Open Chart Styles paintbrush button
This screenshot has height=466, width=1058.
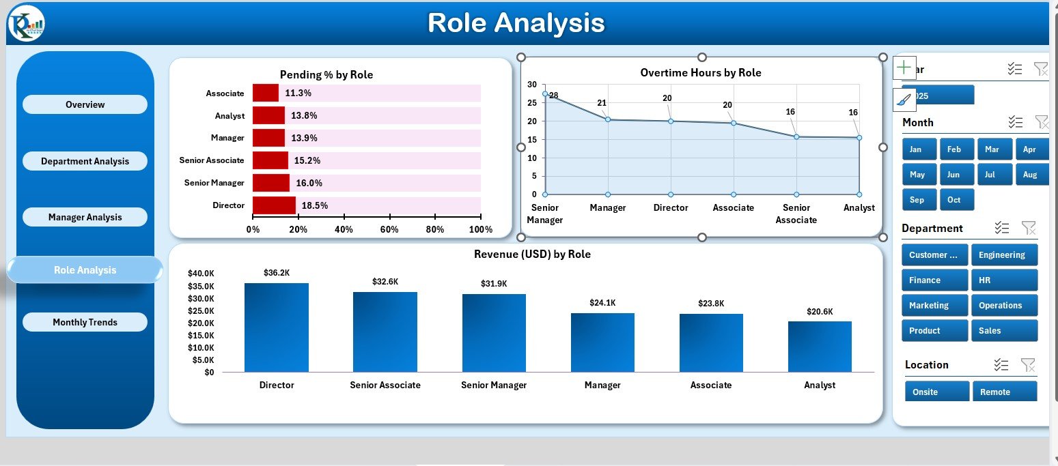click(x=904, y=100)
